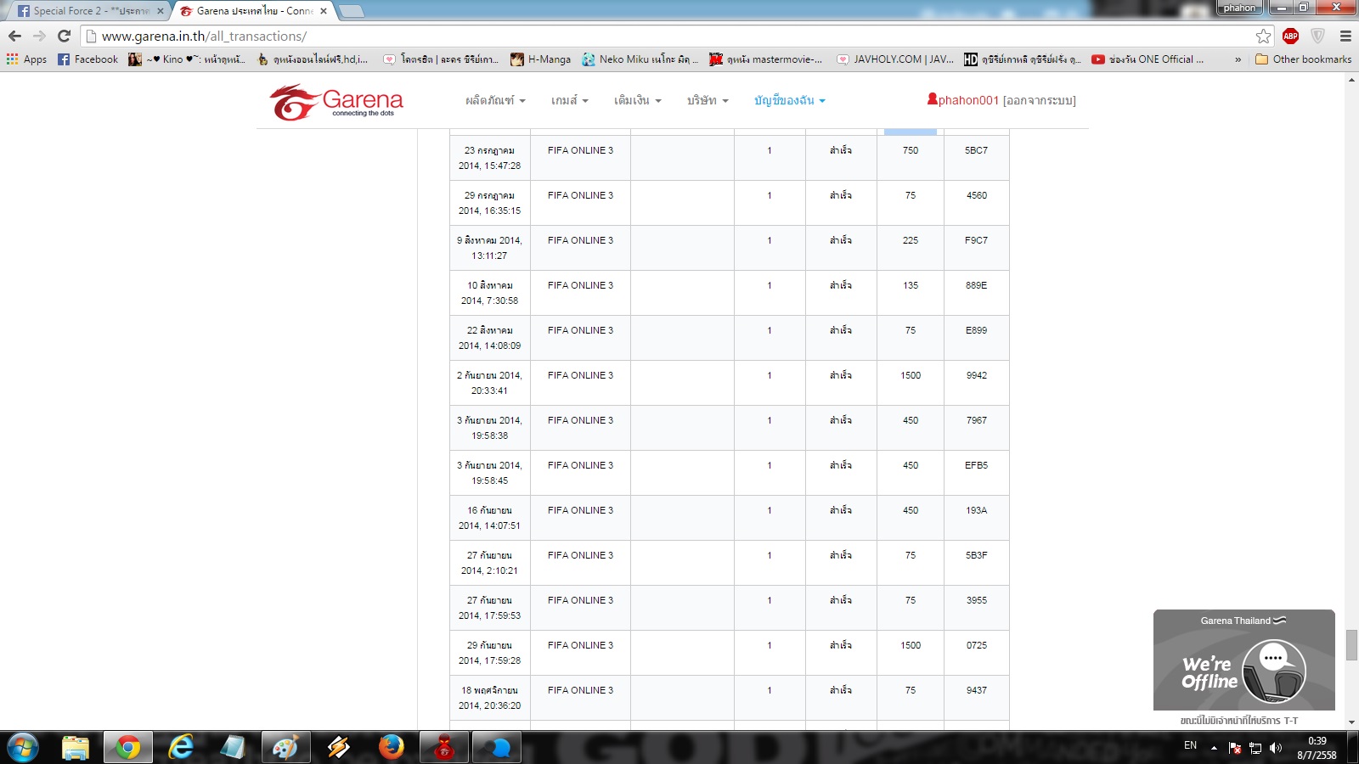Image resolution: width=1359 pixels, height=764 pixels.
Task: Expand the บัญชีของฉัน account menu
Action: pyautogui.click(x=790, y=100)
